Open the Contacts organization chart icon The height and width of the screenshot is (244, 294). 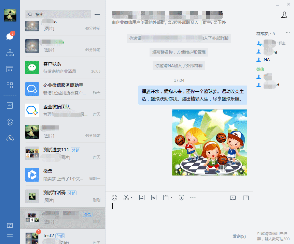(10, 53)
